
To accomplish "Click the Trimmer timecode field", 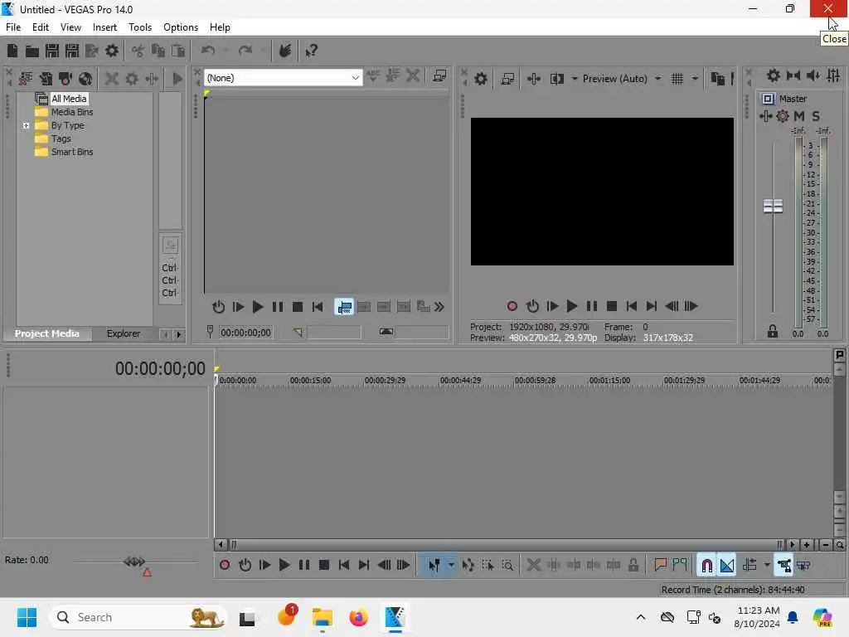I will tap(245, 333).
